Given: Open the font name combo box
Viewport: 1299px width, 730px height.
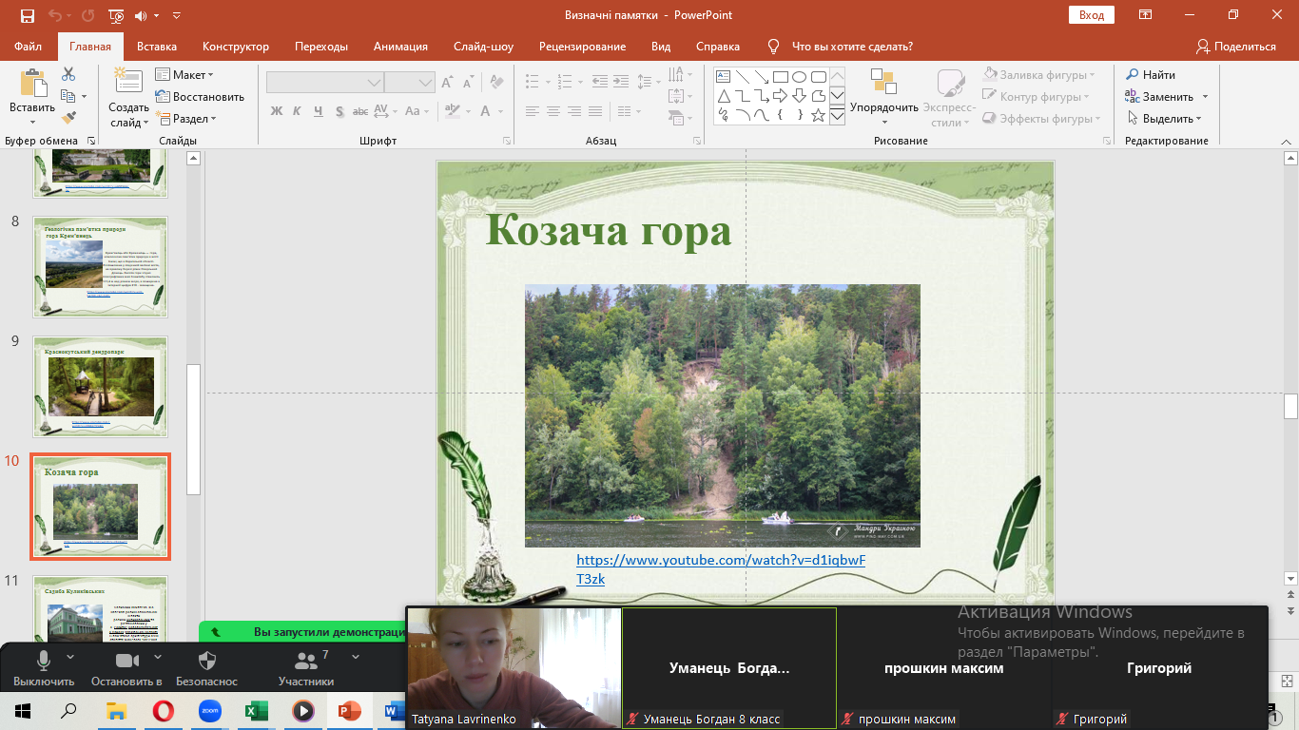Looking at the screenshot, I should [x=324, y=83].
